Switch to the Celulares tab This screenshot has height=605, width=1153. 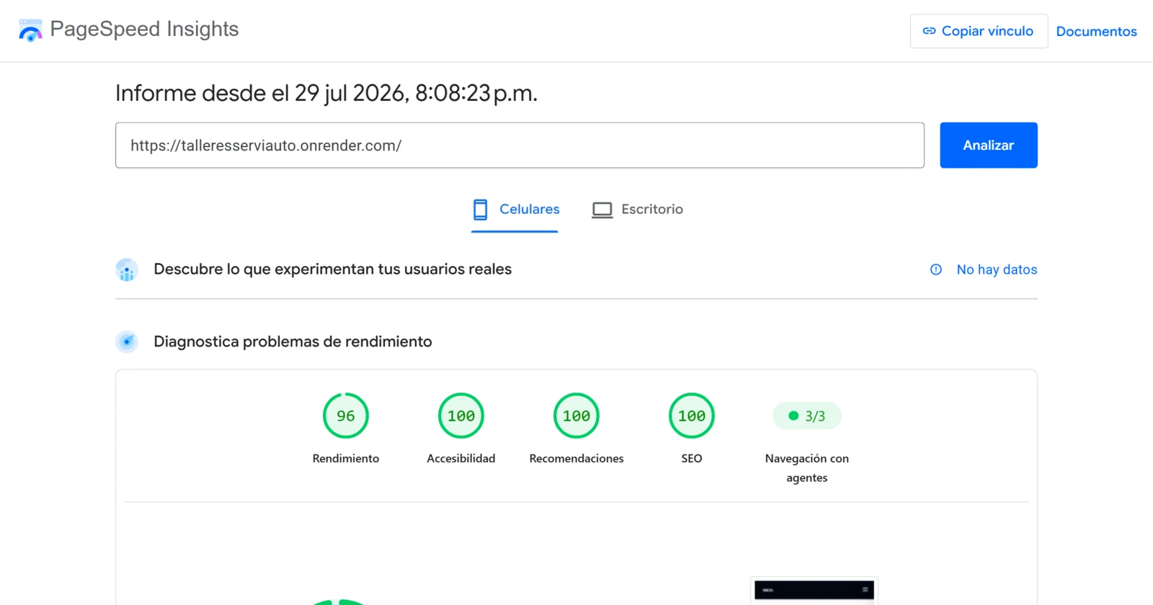click(515, 210)
